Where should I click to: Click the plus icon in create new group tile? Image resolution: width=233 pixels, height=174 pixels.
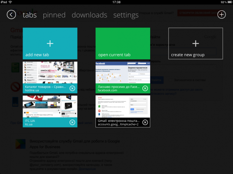pos(196,44)
